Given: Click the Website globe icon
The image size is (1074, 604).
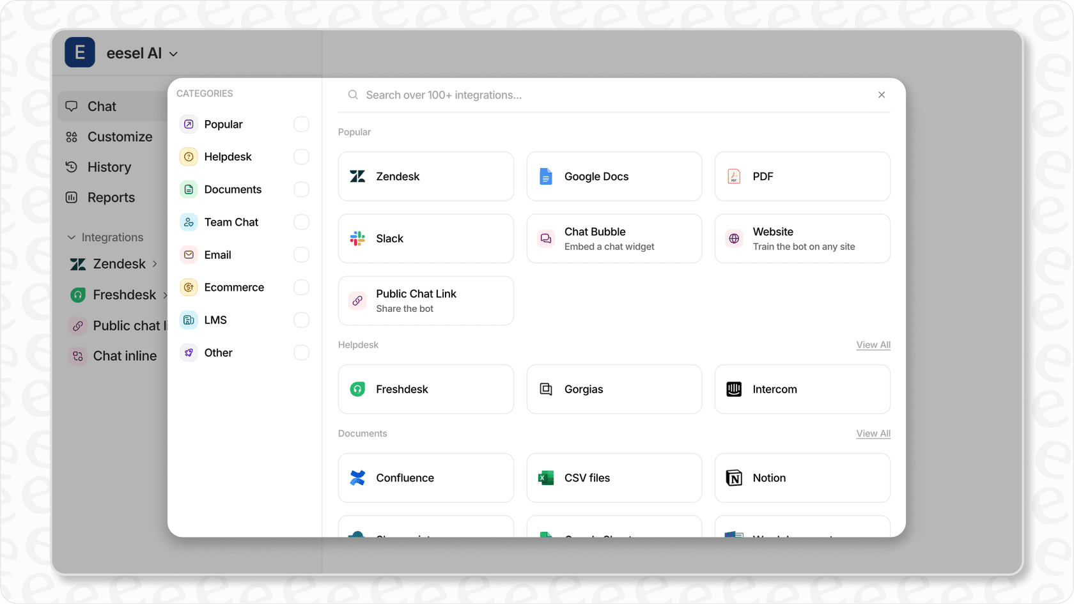Looking at the screenshot, I should tap(734, 238).
